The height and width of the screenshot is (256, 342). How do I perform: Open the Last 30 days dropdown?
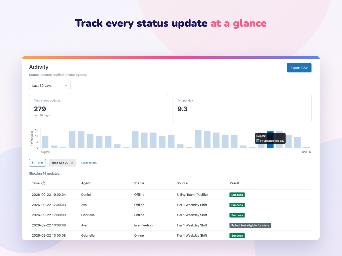coord(50,85)
